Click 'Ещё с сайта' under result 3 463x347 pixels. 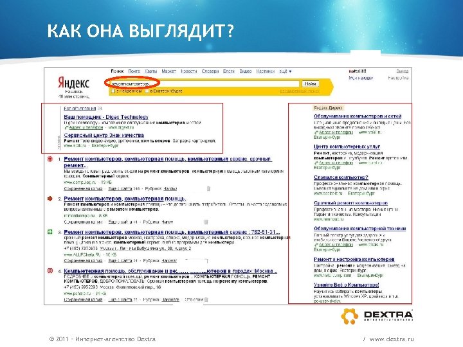pyautogui.click(x=120, y=260)
